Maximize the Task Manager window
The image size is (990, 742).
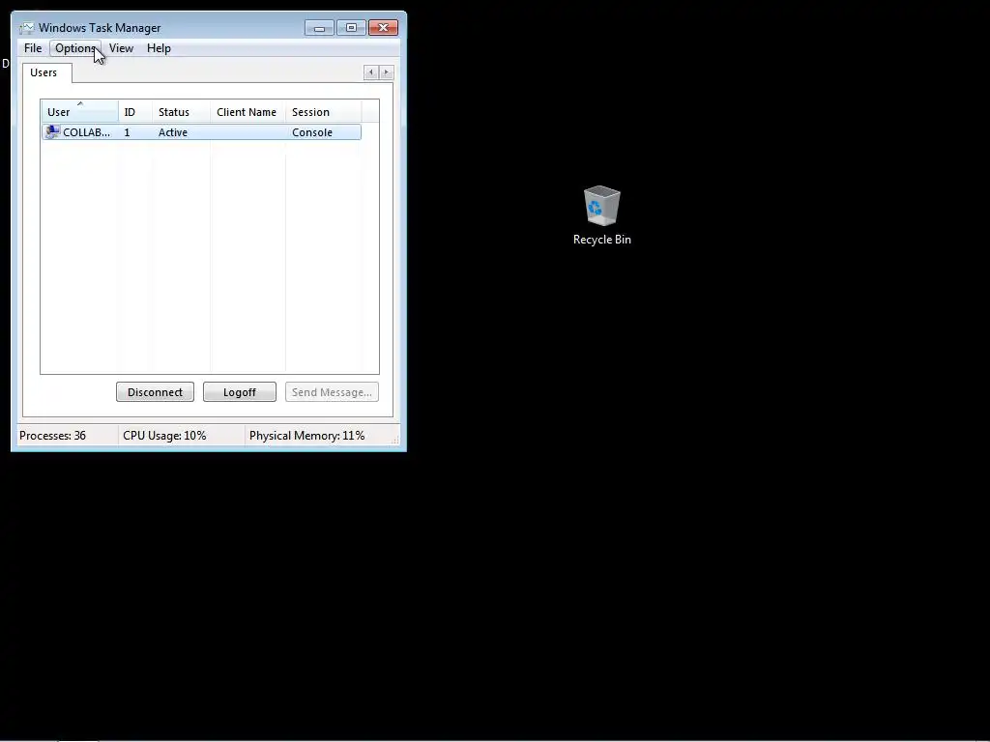[351, 28]
